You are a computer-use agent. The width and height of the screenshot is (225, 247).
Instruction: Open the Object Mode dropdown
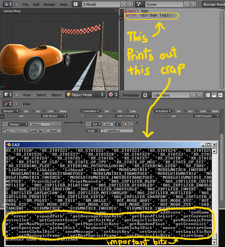pyautogui.click(x=85, y=95)
